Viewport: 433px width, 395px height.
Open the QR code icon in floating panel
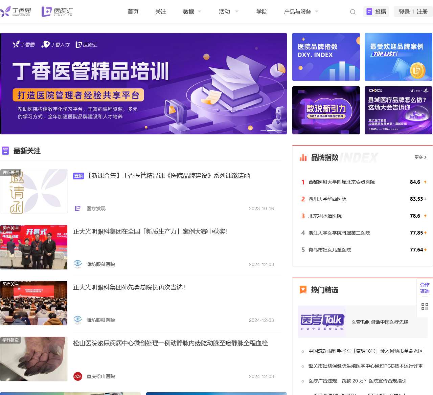coord(425,306)
